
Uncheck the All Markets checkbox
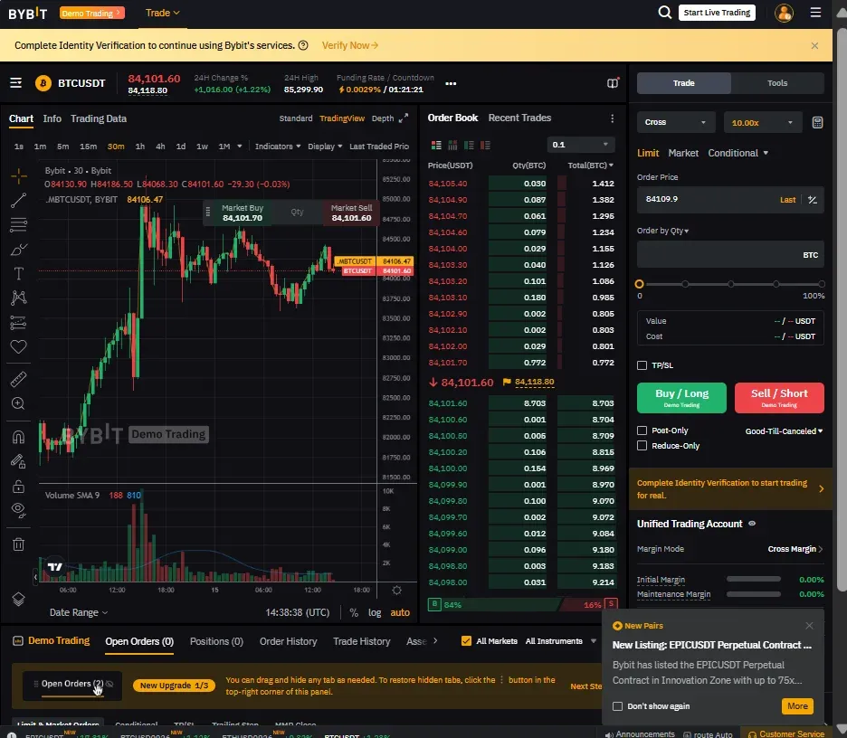coord(466,641)
